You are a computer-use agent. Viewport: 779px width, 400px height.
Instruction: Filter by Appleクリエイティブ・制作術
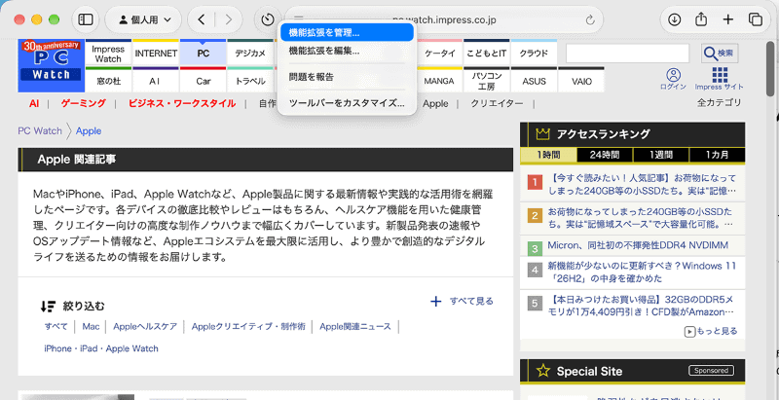(248, 327)
